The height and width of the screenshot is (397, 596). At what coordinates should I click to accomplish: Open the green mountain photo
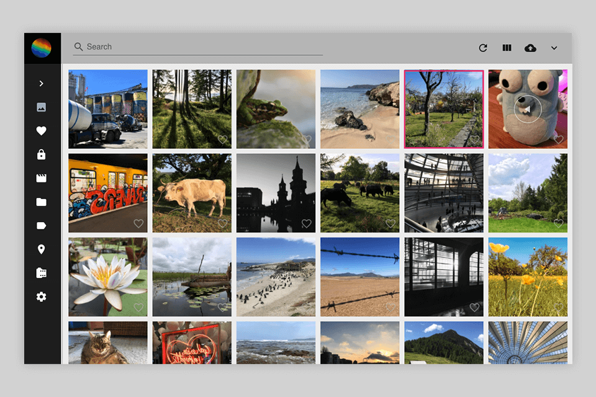click(444, 342)
